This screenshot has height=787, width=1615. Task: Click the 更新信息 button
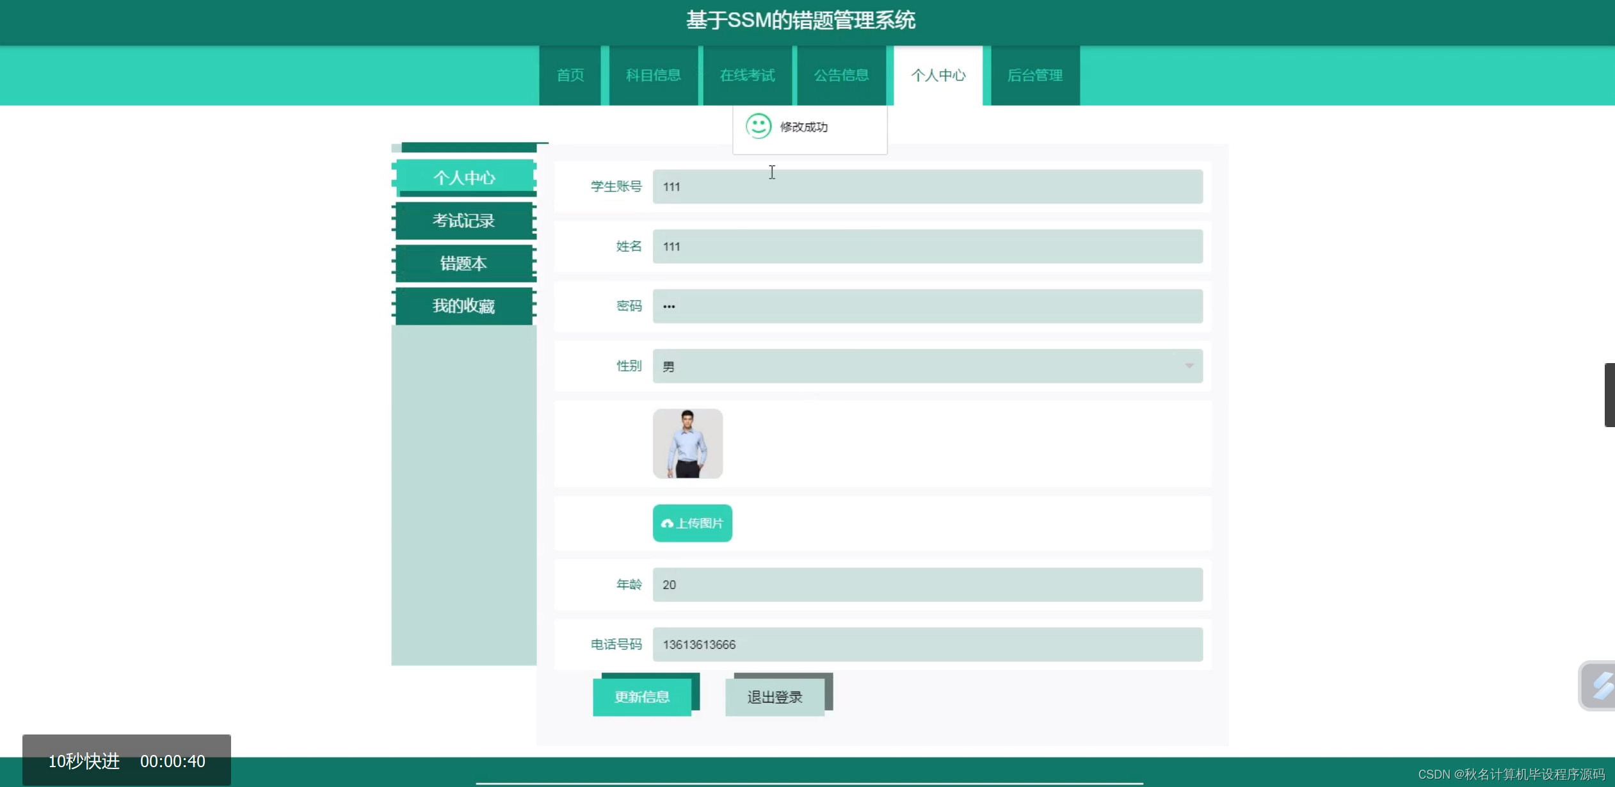coord(642,697)
